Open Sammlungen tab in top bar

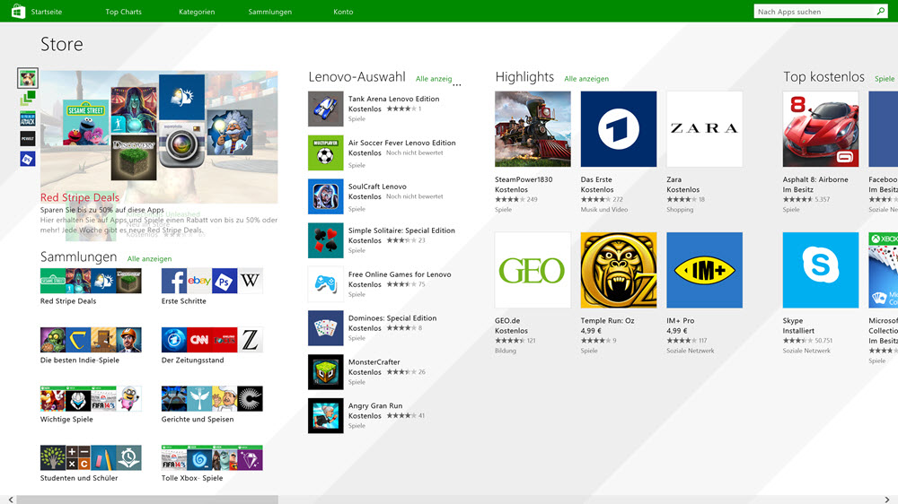tap(269, 12)
